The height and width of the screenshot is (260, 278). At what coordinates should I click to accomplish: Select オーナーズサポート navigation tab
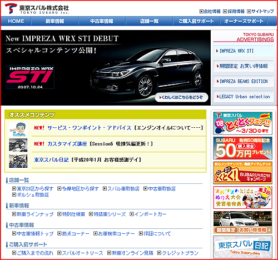244,21
